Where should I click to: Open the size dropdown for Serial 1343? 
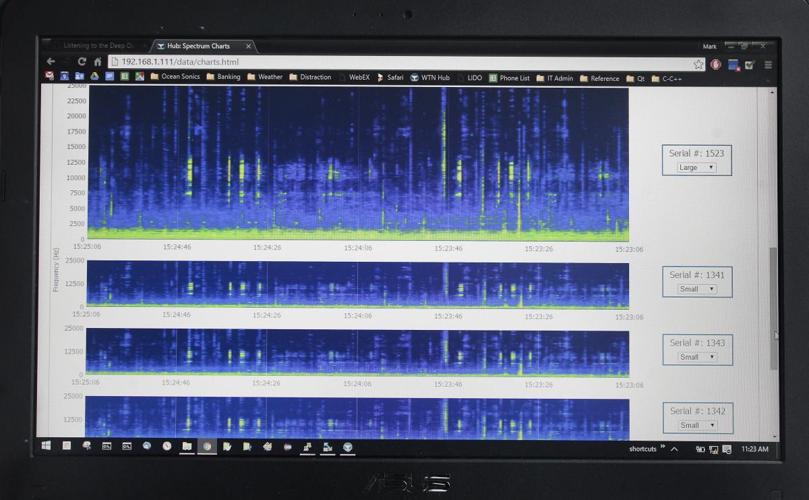pos(696,357)
